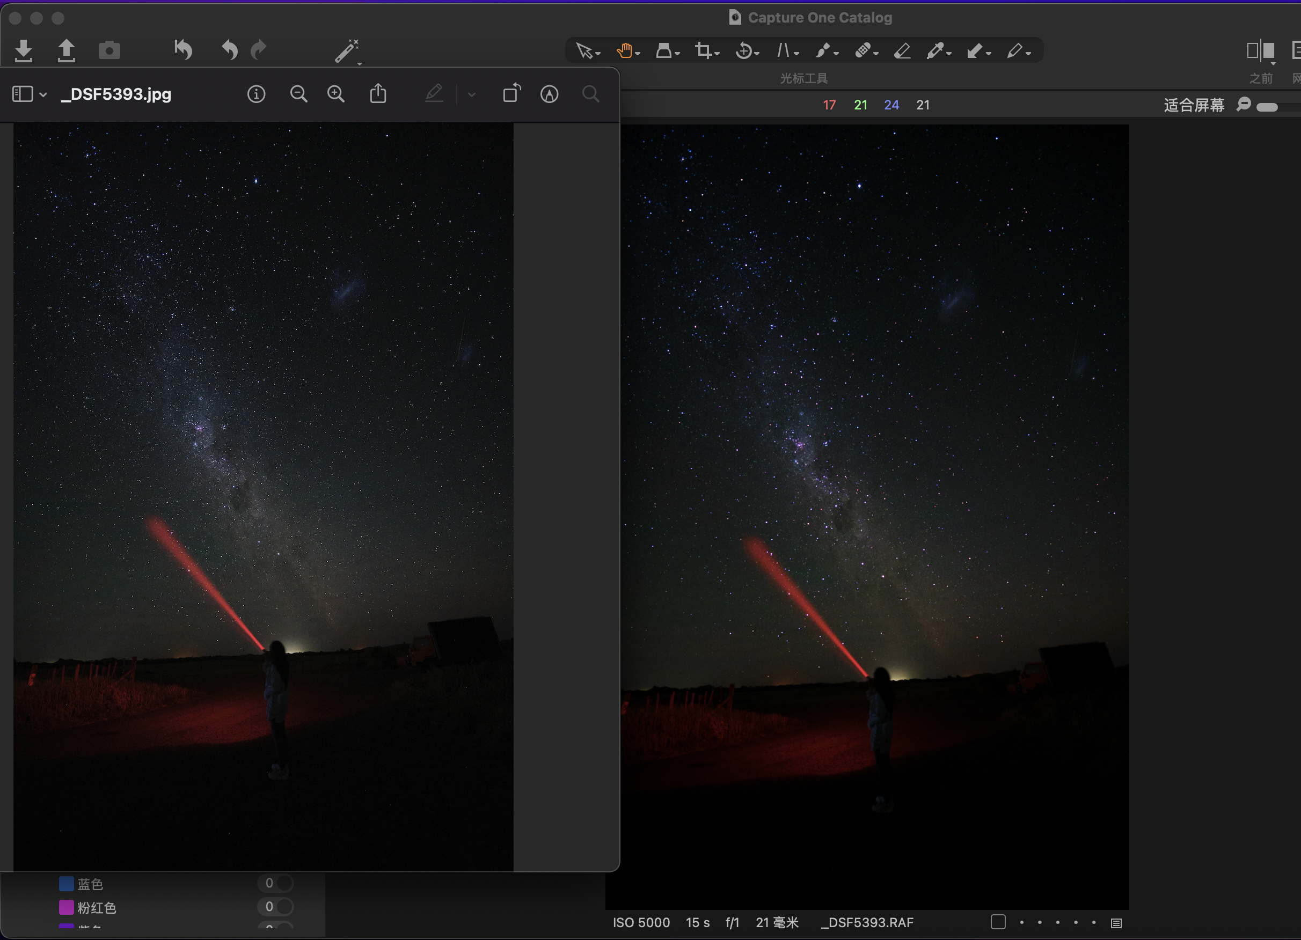The height and width of the screenshot is (940, 1301).
Task: Set a five-star rating dot
Action: (x=1094, y=922)
